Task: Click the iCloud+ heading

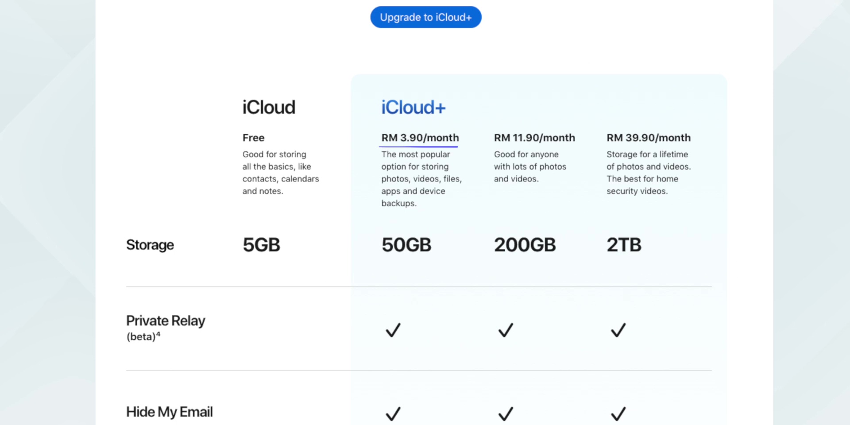Action: (413, 108)
